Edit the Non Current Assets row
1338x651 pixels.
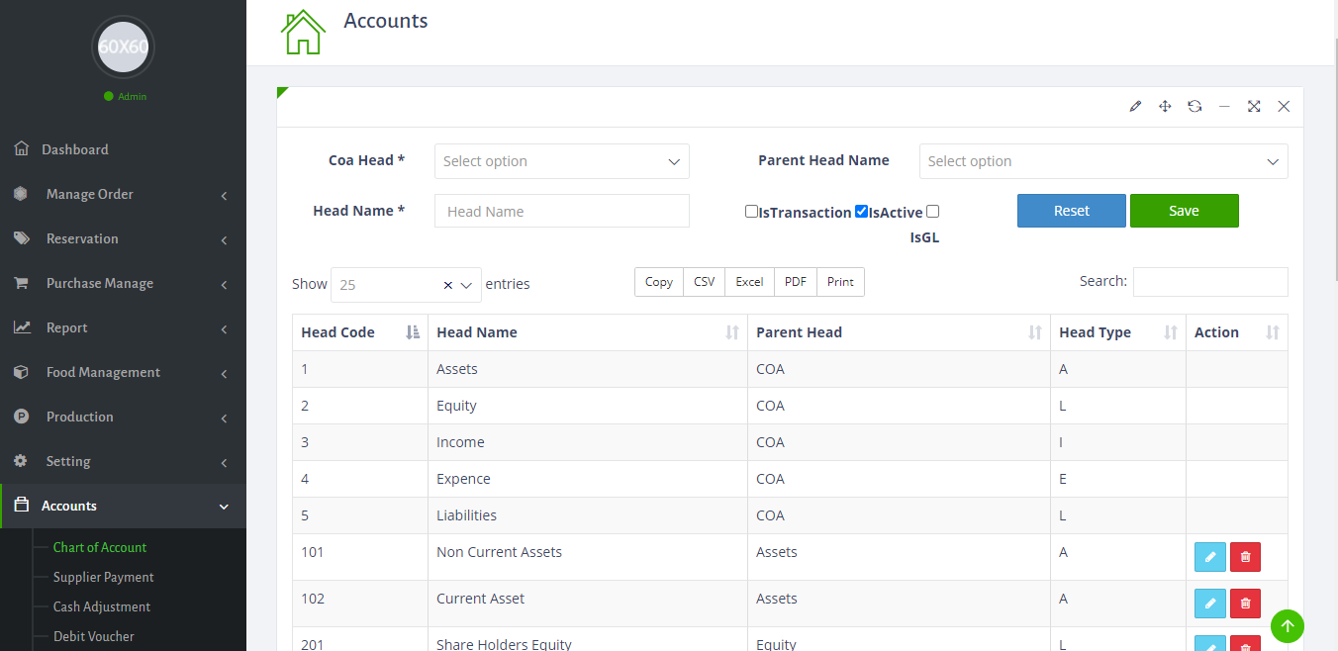pyautogui.click(x=1209, y=557)
